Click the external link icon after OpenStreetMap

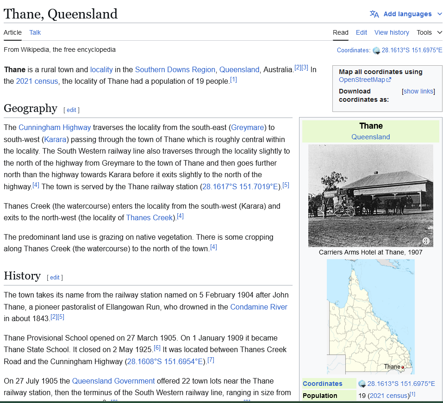click(x=389, y=80)
